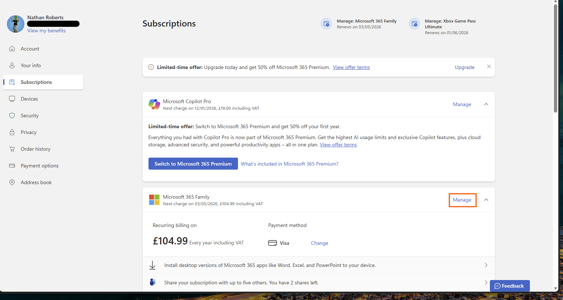
Task: Open the Feedback button
Action: click(510, 286)
